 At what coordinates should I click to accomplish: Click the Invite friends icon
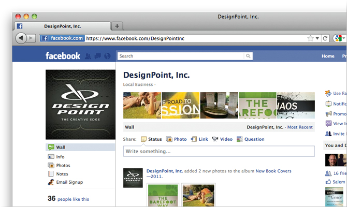[328, 134]
